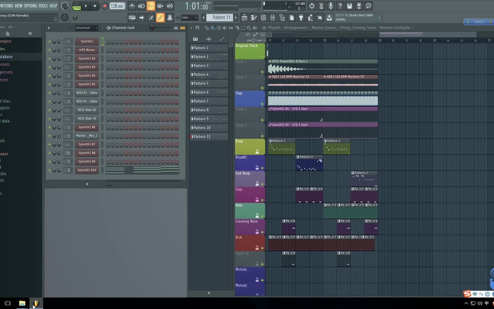
Task: Click the + button to add a new channel
Action: coord(87,184)
